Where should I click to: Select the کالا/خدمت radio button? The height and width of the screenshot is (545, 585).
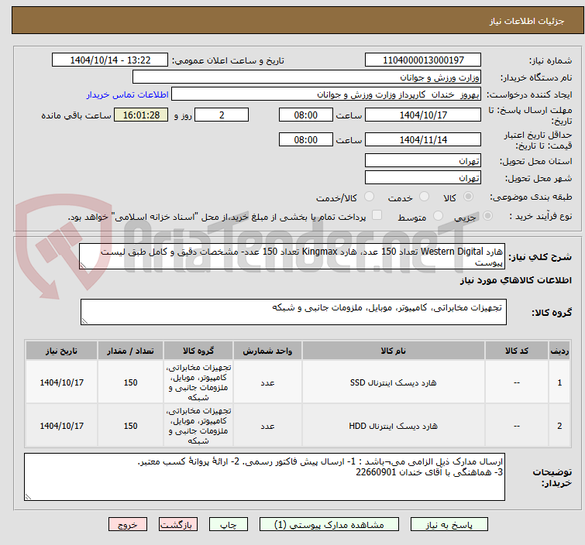369,197
